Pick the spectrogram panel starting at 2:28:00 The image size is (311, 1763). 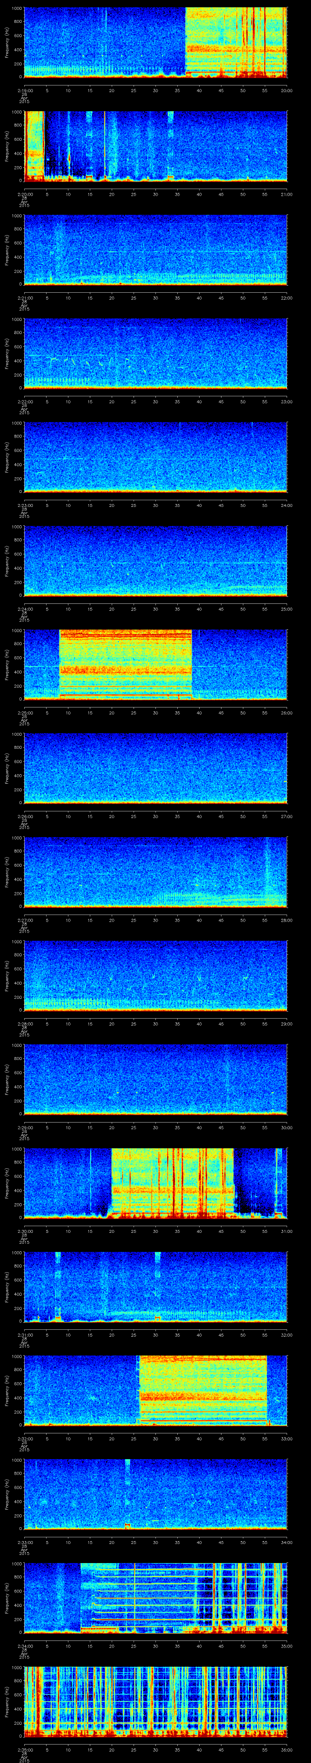click(156, 976)
